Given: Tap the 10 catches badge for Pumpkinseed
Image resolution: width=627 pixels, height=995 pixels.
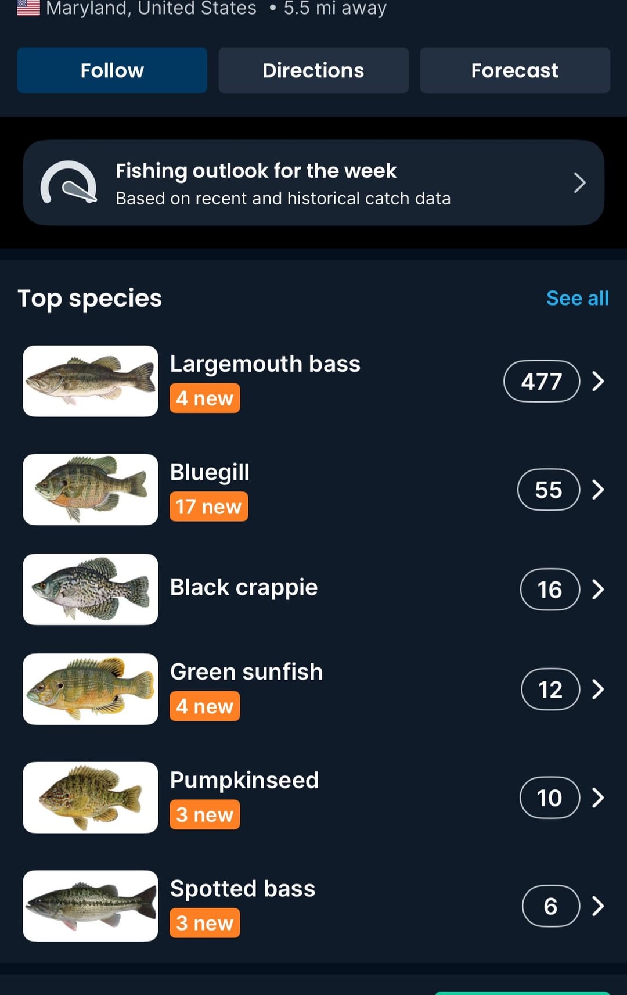Looking at the screenshot, I should (549, 798).
